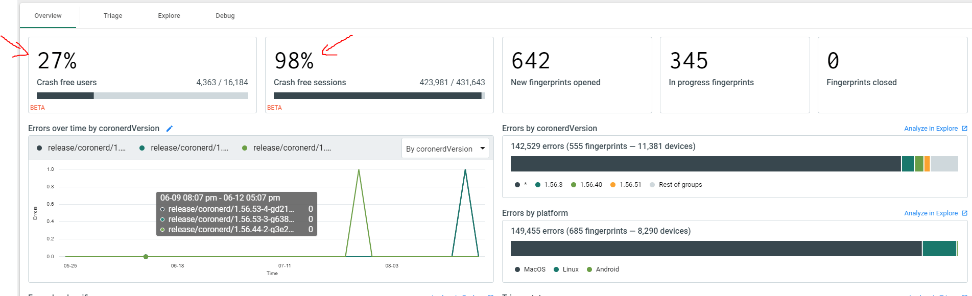Click Analyze in Explore for Errors by coronerdVersion
The height and width of the screenshot is (296, 972).
[931, 129]
